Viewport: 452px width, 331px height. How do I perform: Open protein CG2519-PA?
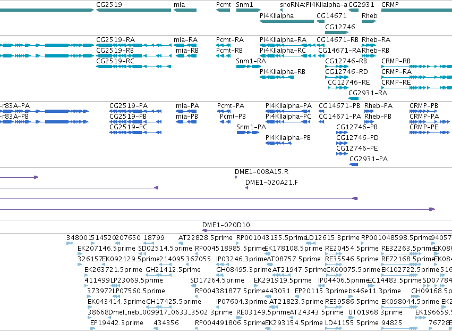(135, 111)
